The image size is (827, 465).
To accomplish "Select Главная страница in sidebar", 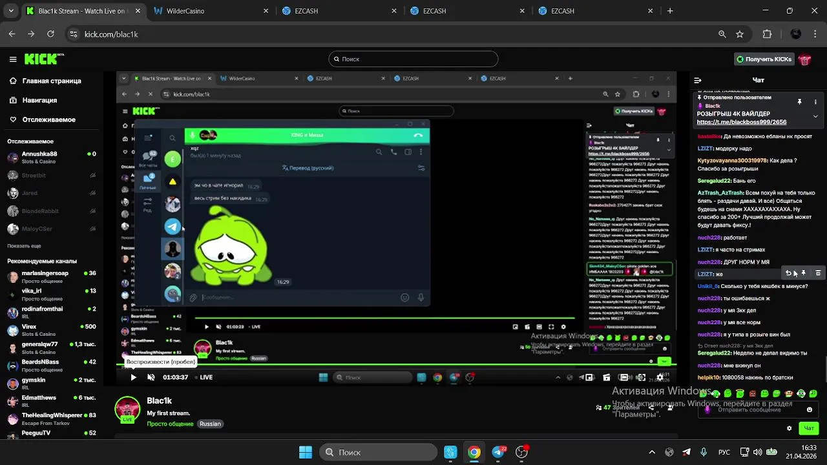I will point(52,81).
